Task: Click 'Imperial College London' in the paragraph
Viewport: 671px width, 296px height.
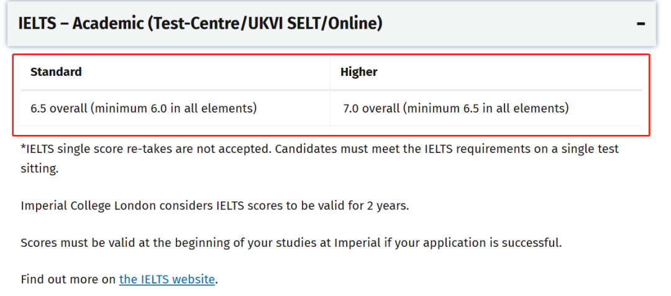Action: coord(89,206)
